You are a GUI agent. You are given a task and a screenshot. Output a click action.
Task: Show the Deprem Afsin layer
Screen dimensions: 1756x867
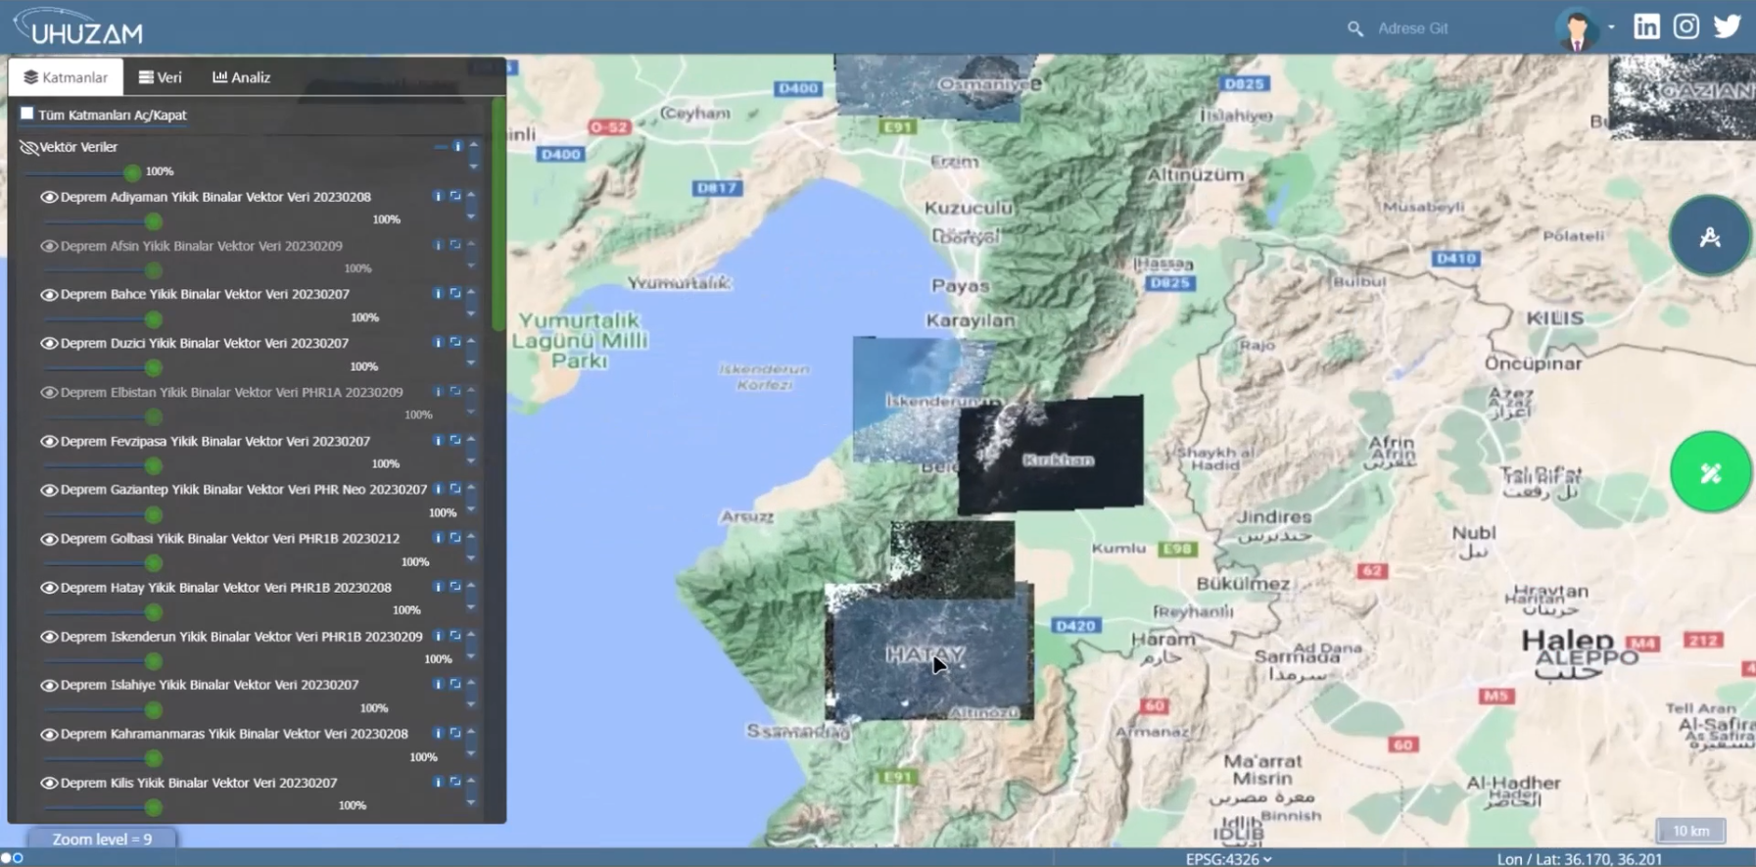click(48, 246)
